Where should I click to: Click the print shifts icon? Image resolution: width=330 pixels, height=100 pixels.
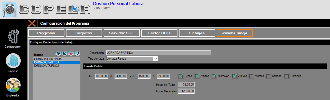pos(77,53)
